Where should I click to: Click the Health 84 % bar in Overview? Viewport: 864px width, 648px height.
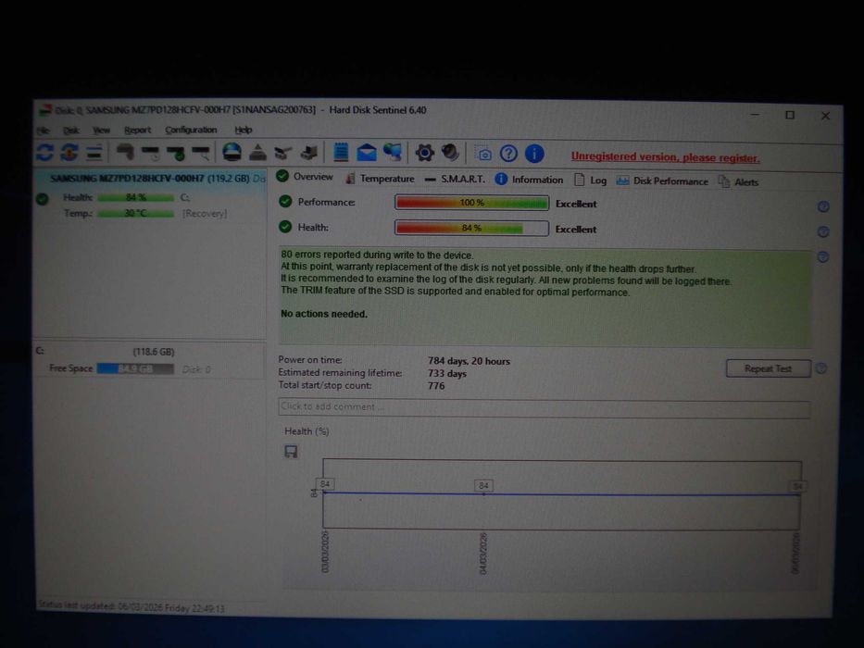(x=471, y=228)
